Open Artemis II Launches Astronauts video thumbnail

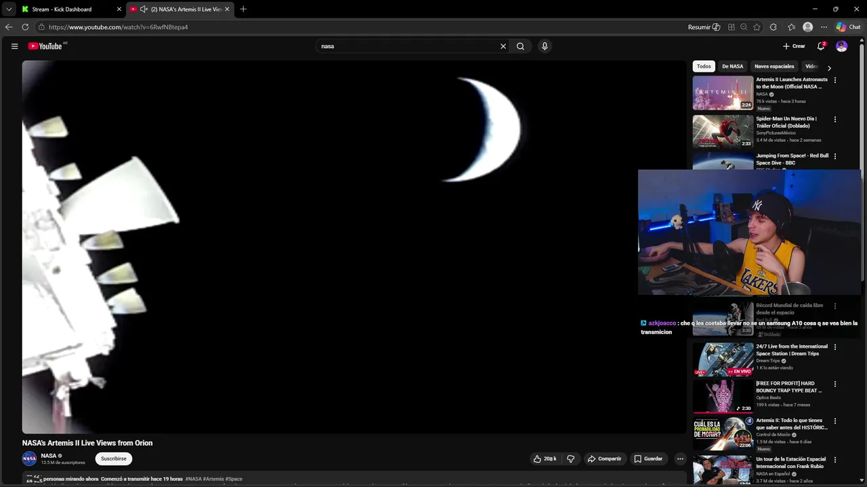(723, 93)
